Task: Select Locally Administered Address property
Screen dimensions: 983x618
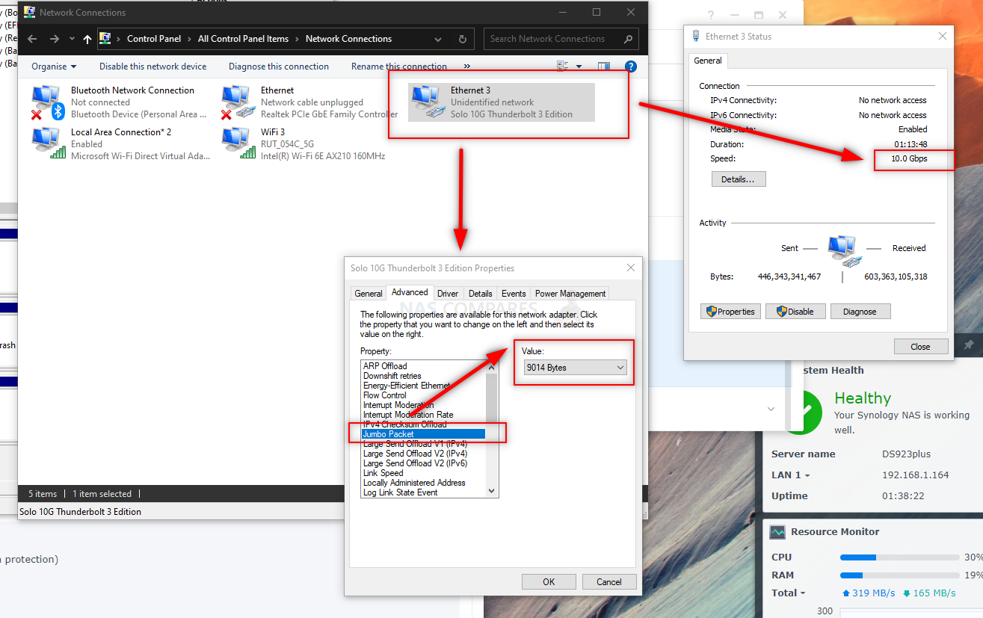Action: click(x=414, y=483)
